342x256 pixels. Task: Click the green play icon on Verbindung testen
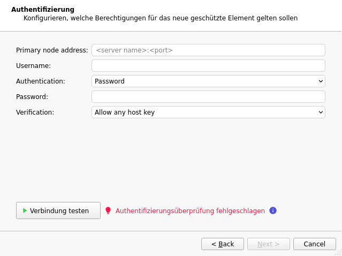[x=25, y=210]
